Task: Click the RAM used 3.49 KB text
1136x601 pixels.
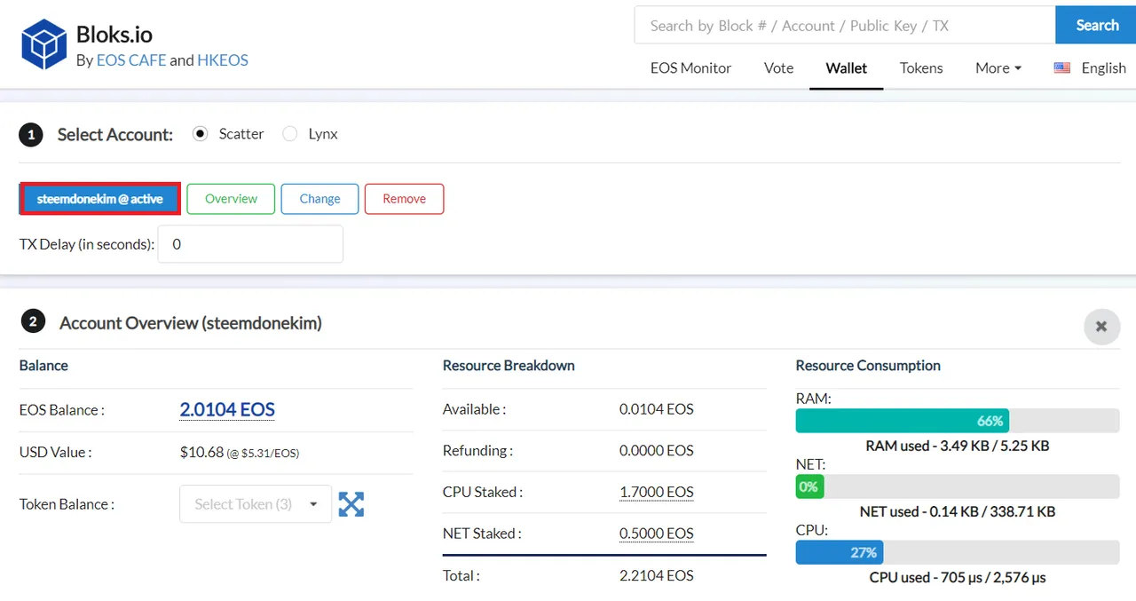Action: [958, 446]
